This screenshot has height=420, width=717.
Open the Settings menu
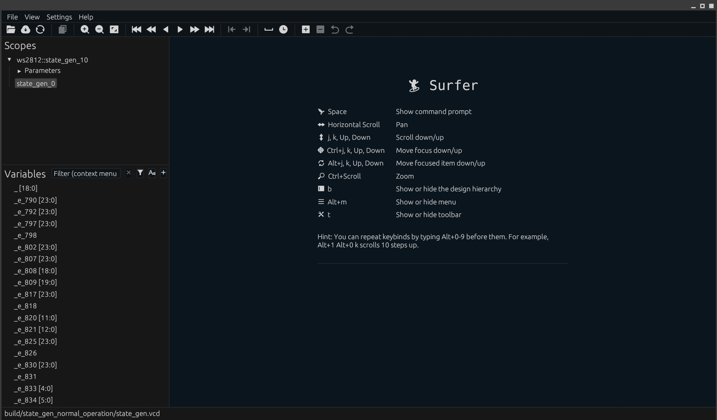(x=59, y=17)
